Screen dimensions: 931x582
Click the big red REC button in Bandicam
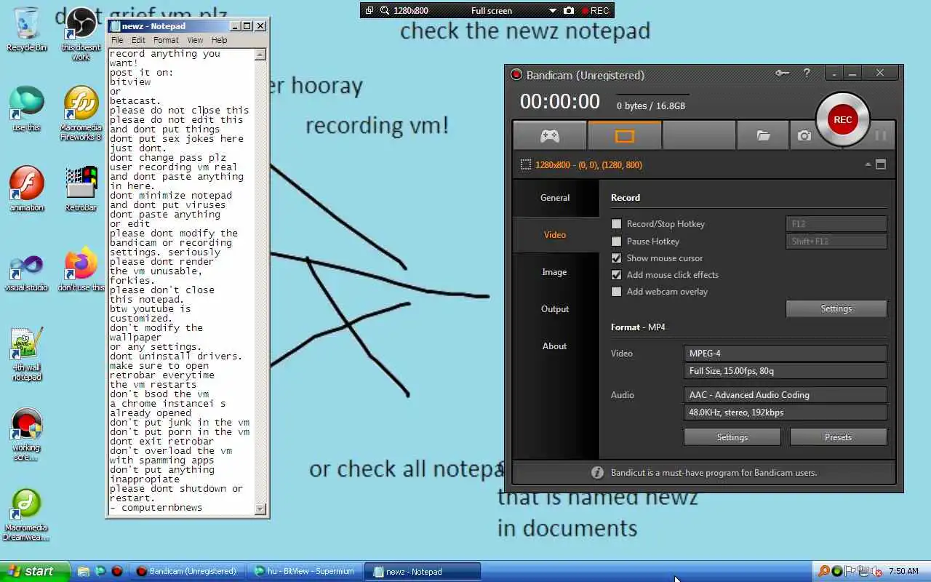click(x=842, y=119)
